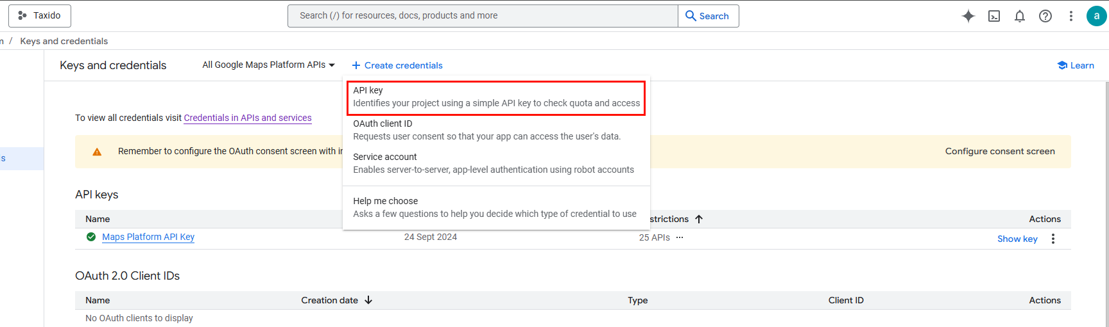Pick Help me choose option
The width and height of the screenshot is (1109, 327).
(495, 207)
